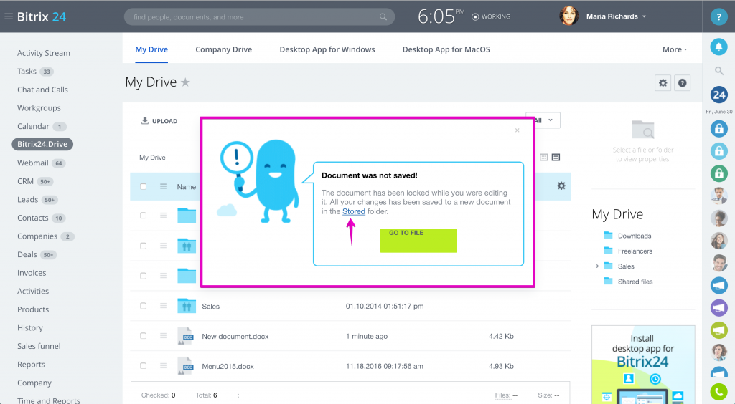Open the My Drive settings gear button
The image size is (735, 404).
(663, 83)
